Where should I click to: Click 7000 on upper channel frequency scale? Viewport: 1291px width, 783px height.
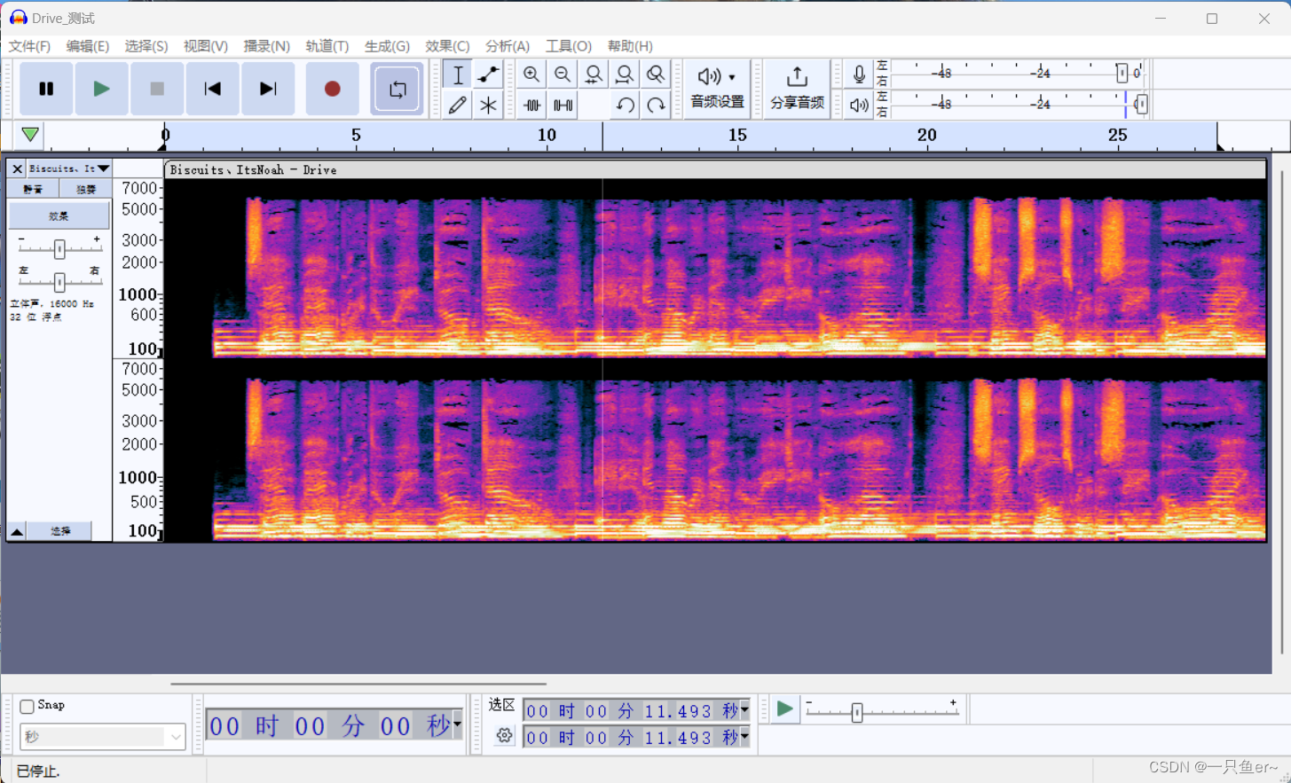[139, 188]
